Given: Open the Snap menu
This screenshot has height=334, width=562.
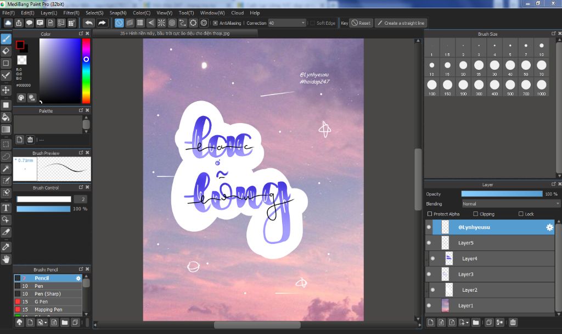Looking at the screenshot, I should pyautogui.click(x=118, y=13).
